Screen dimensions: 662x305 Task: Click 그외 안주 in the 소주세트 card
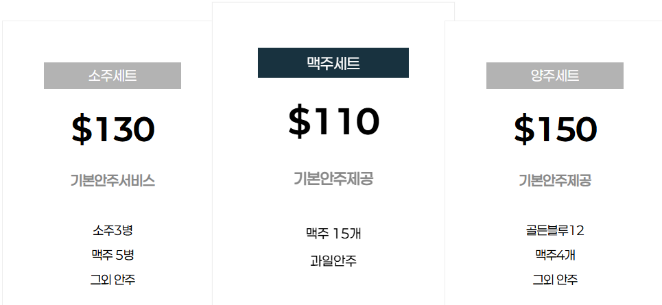pos(113,280)
